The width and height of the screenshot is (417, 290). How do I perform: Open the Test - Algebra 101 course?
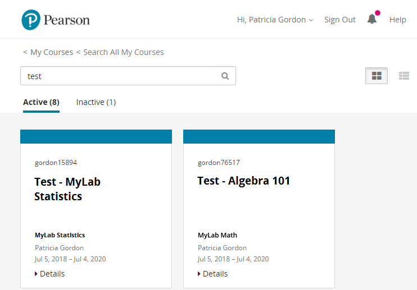point(244,181)
